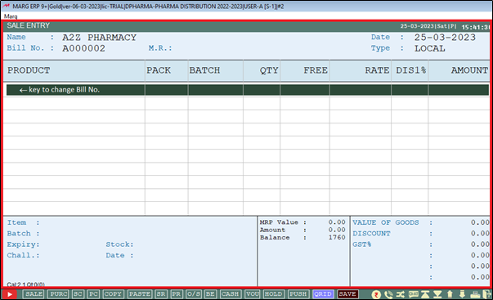Click the Chall. label in the item panel
This screenshot has height=300, width=493.
click(23, 255)
